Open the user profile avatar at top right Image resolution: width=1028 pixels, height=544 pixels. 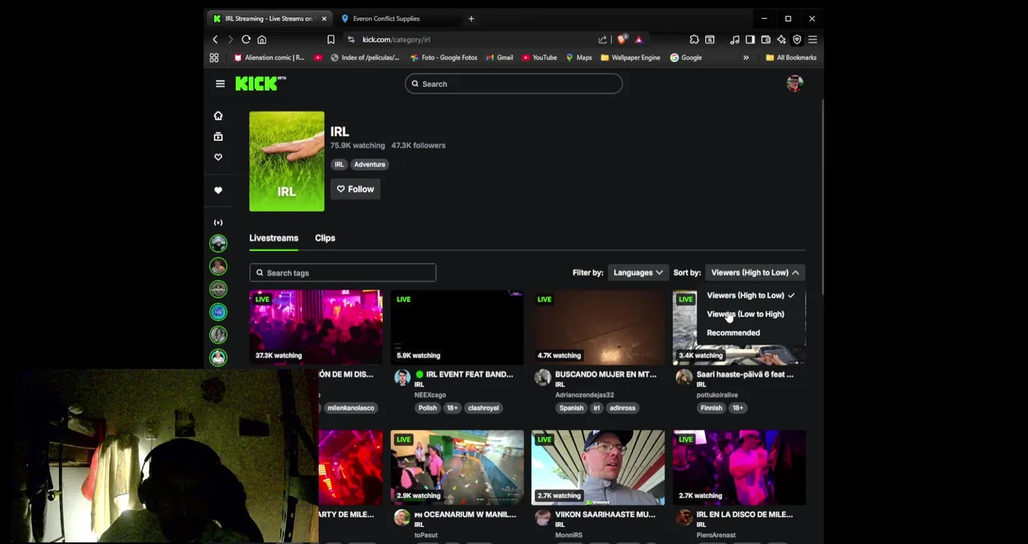pos(794,84)
